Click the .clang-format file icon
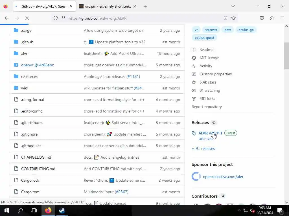The image size is (289, 216). coord(16,100)
